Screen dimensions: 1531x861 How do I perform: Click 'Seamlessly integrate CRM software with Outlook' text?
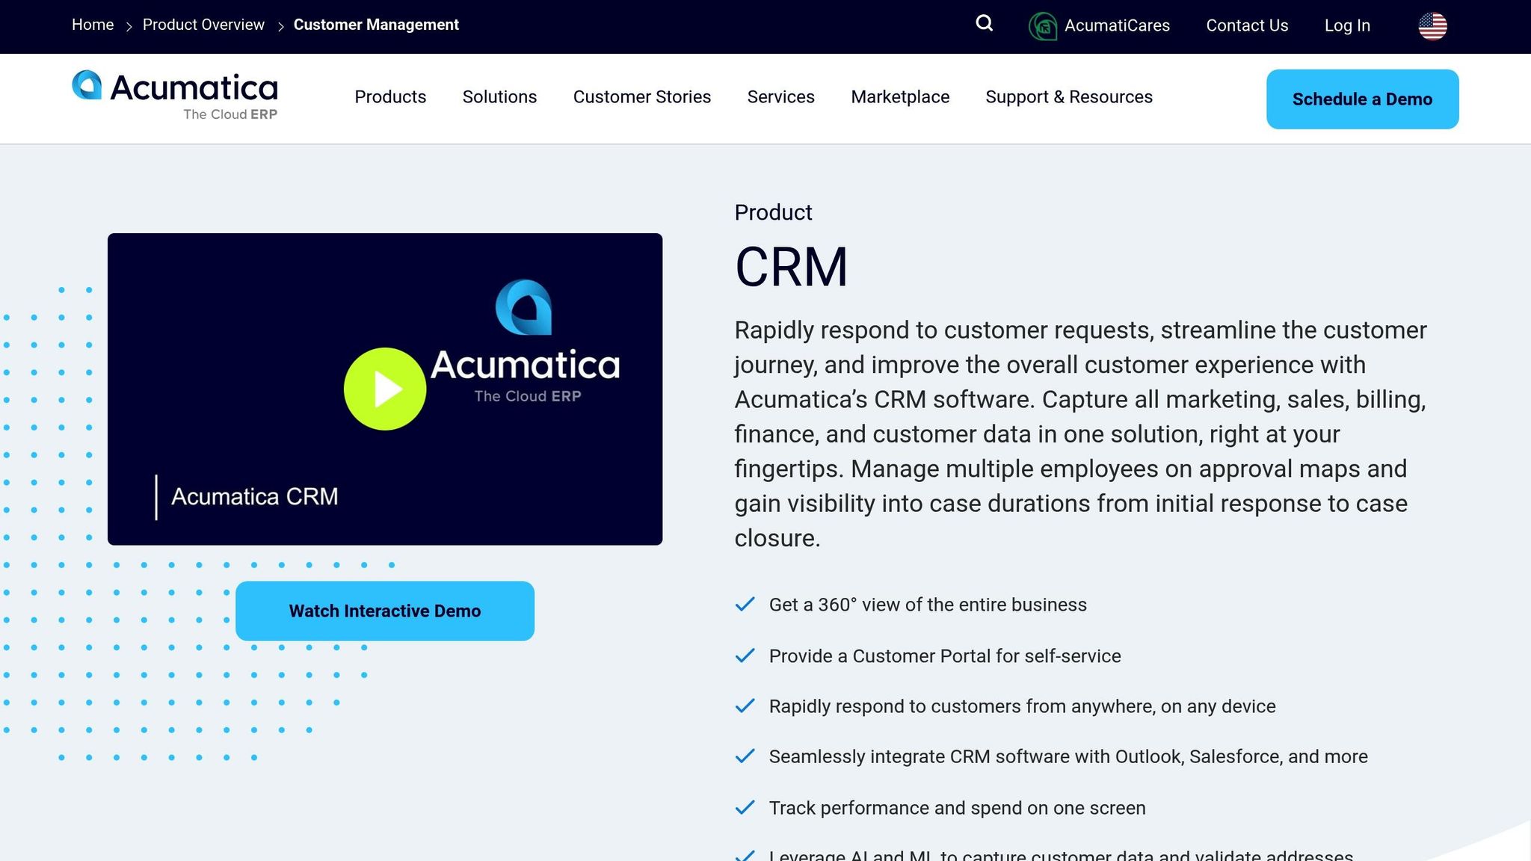[x=1068, y=756]
